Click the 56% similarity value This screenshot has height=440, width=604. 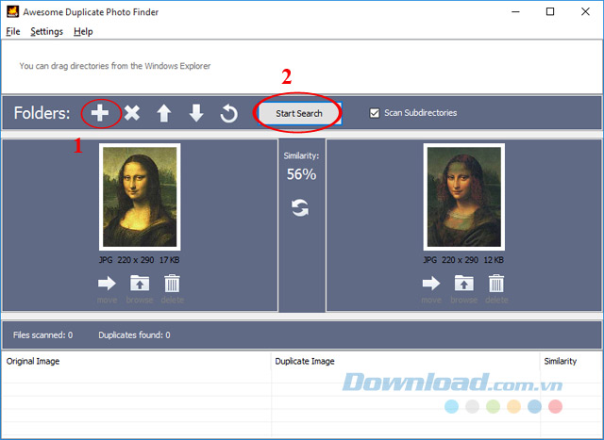click(x=301, y=174)
